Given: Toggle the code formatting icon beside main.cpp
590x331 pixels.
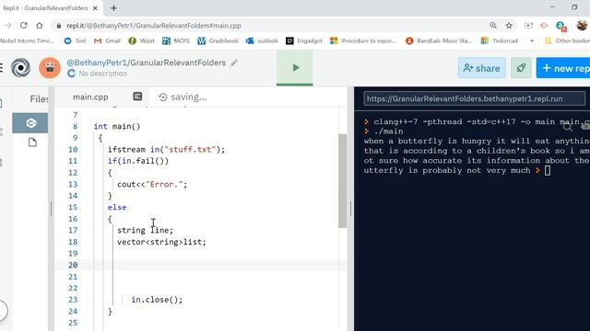Looking at the screenshot, I should click(137, 97).
